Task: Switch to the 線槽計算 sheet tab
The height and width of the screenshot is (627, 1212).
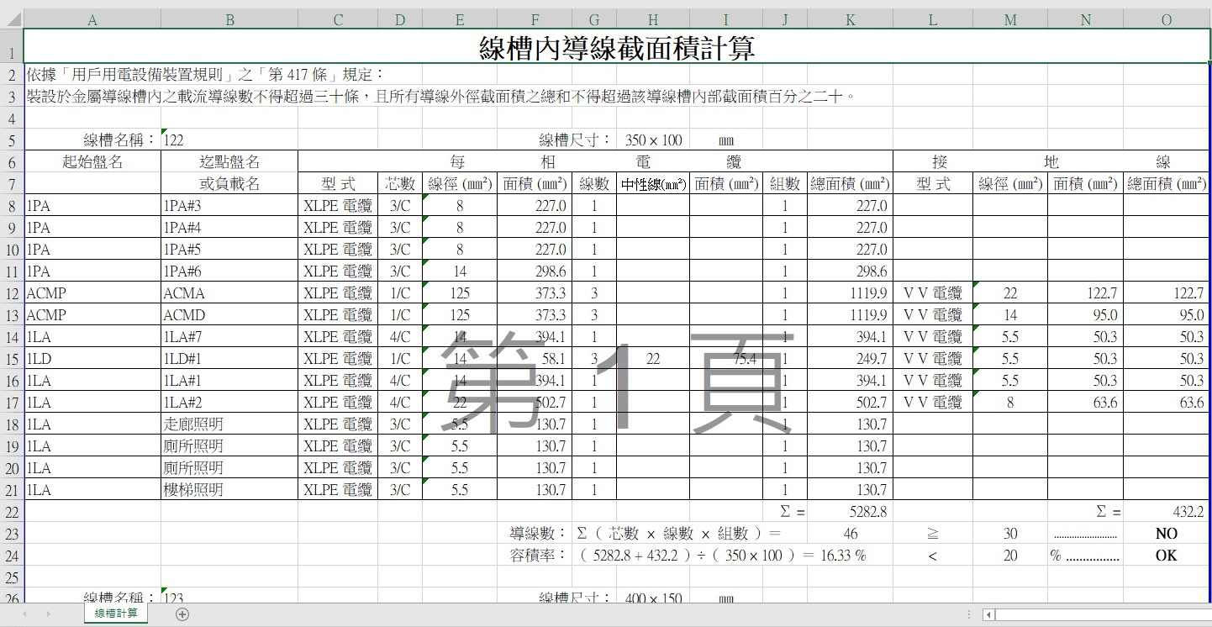Action: [116, 614]
